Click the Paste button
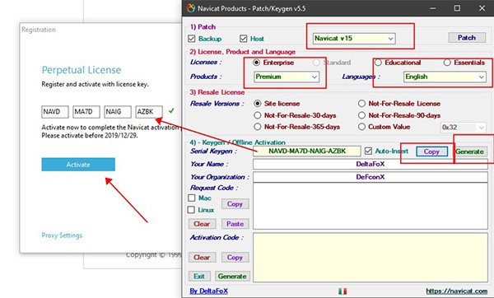 235,224
